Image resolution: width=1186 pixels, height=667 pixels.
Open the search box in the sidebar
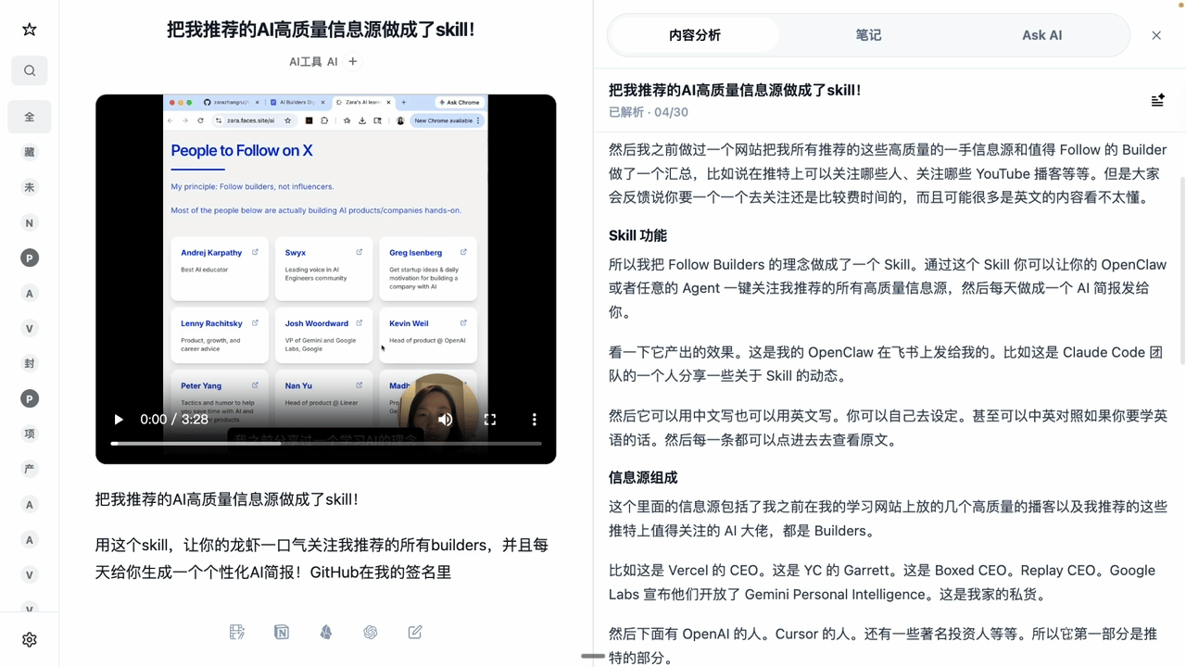(30, 70)
